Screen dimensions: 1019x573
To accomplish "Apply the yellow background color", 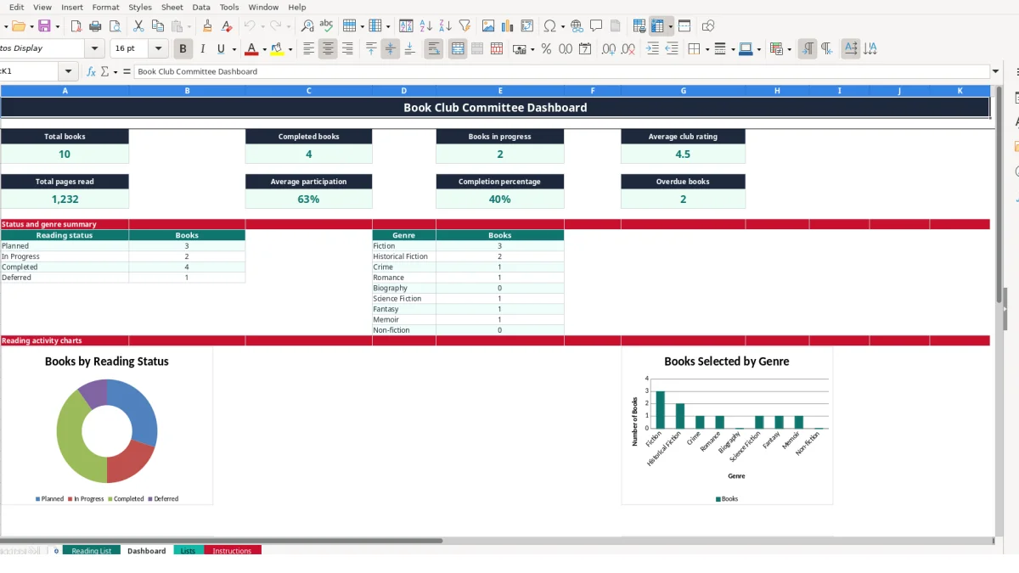I will tap(277, 49).
